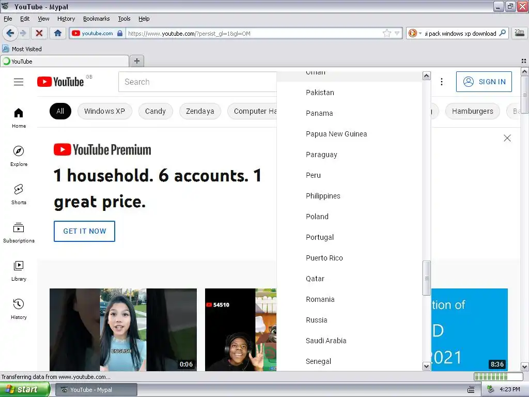Click the browser Forward arrow button

pyautogui.click(x=23, y=33)
